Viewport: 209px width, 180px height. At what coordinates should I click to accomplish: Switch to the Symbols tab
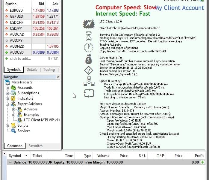(x=14, y=70)
